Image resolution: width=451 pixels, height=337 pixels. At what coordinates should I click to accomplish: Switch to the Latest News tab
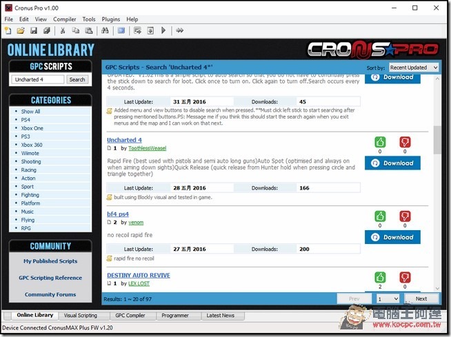click(x=220, y=316)
